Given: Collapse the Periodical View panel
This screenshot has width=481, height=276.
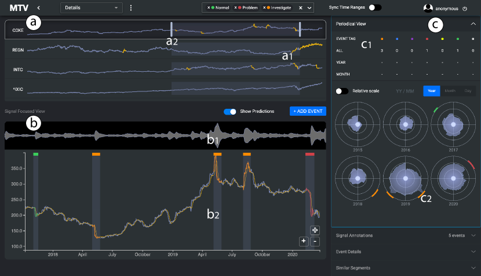Looking at the screenshot, I should [x=473, y=24].
